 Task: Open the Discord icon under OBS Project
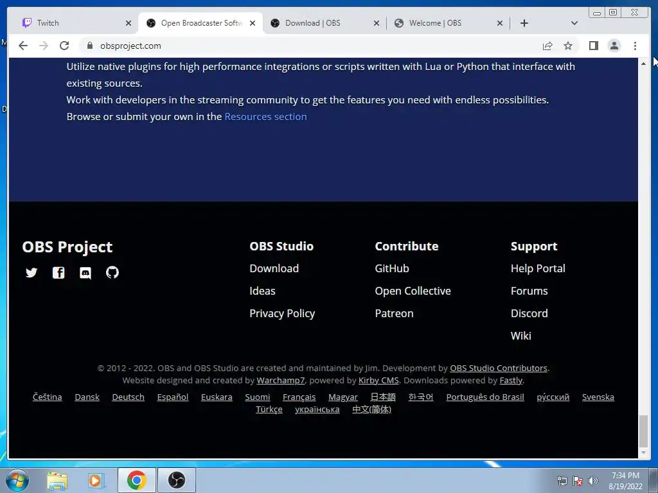pos(85,273)
